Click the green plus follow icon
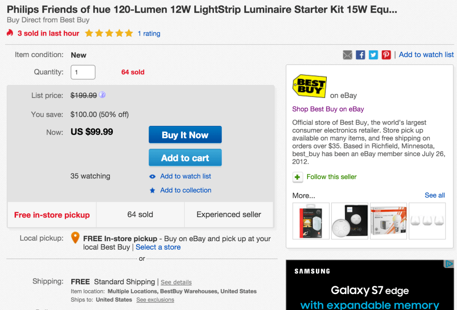This screenshot has width=457, height=310. pyautogui.click(x=298, y=177)
